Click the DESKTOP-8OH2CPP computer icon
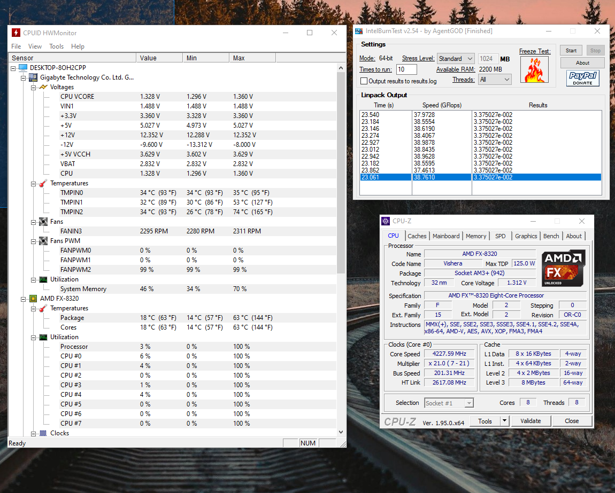615x493 pixels. coord(23,67)
